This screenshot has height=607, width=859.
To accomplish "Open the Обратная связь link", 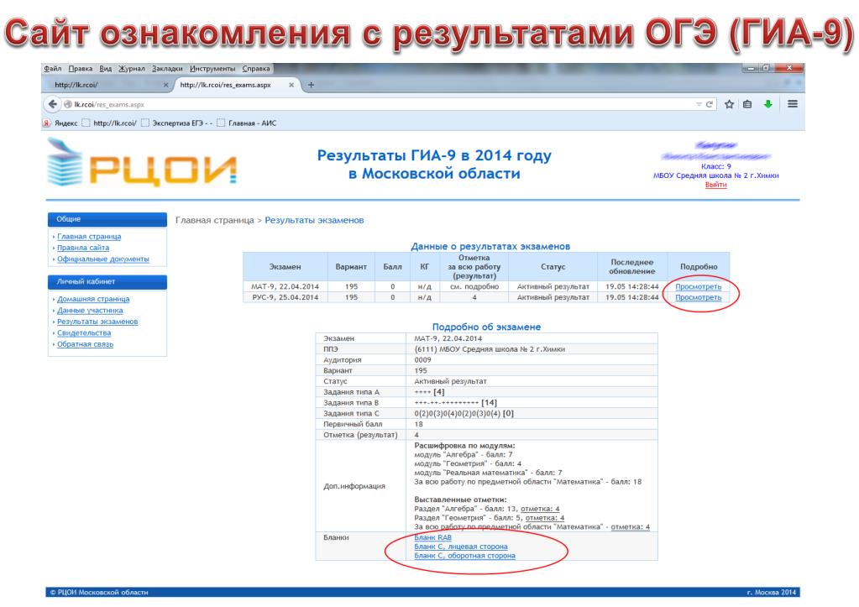I will (x=85, y=344).
